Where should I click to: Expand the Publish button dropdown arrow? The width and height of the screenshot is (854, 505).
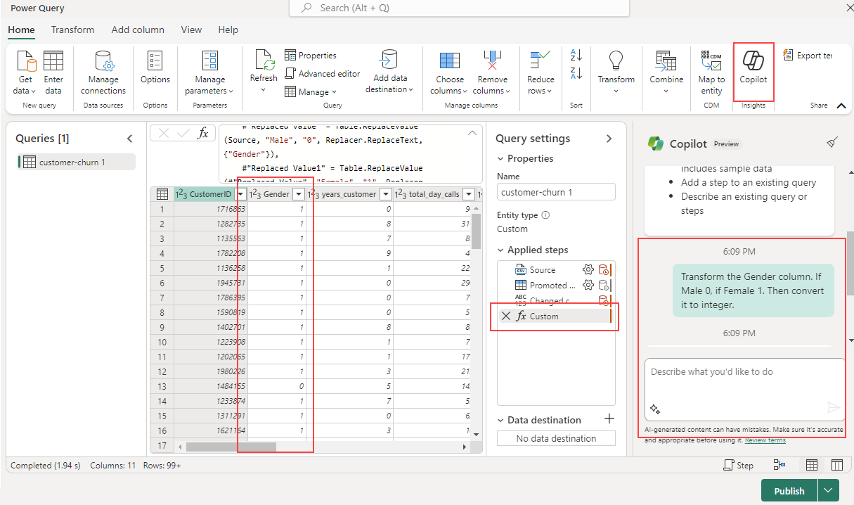(x=829, y=490)
